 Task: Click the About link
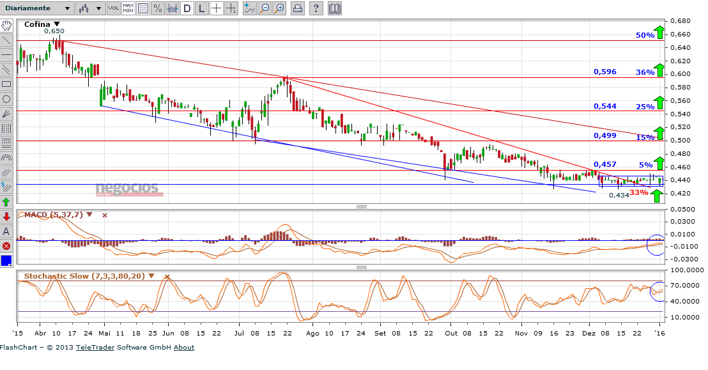click(184, 348)
